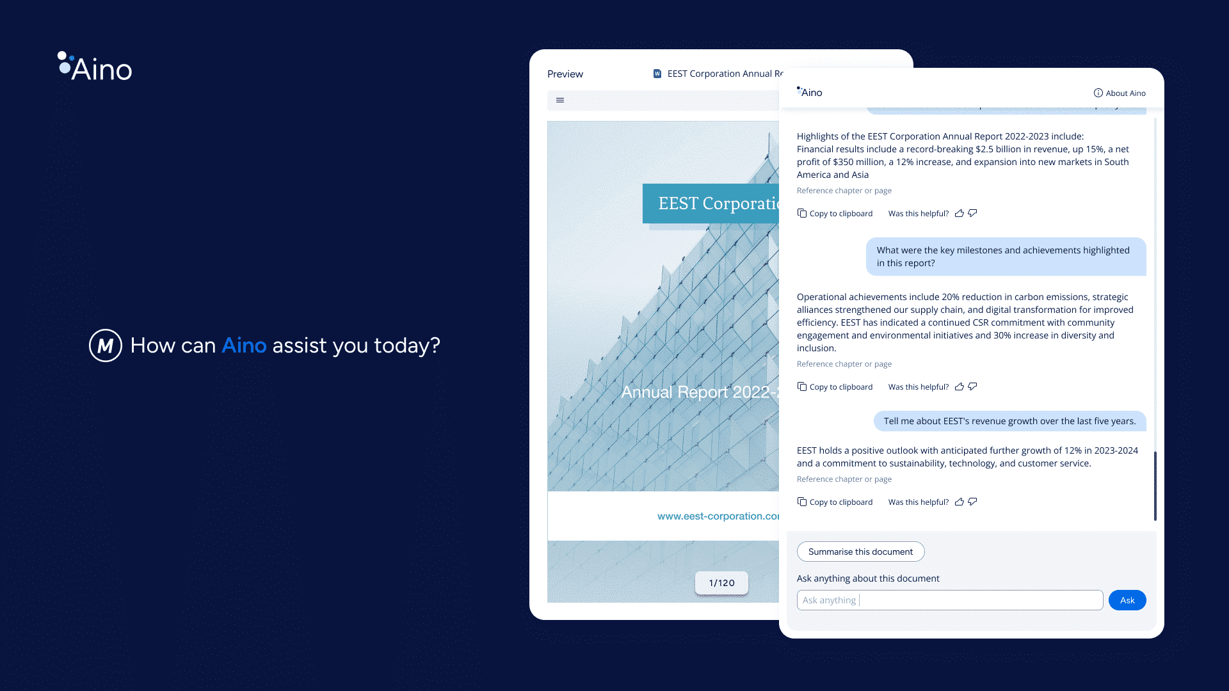Click Copy to clipboard on operational achievements
Viewport: 1229px width, 691px height.
(834, 386)
